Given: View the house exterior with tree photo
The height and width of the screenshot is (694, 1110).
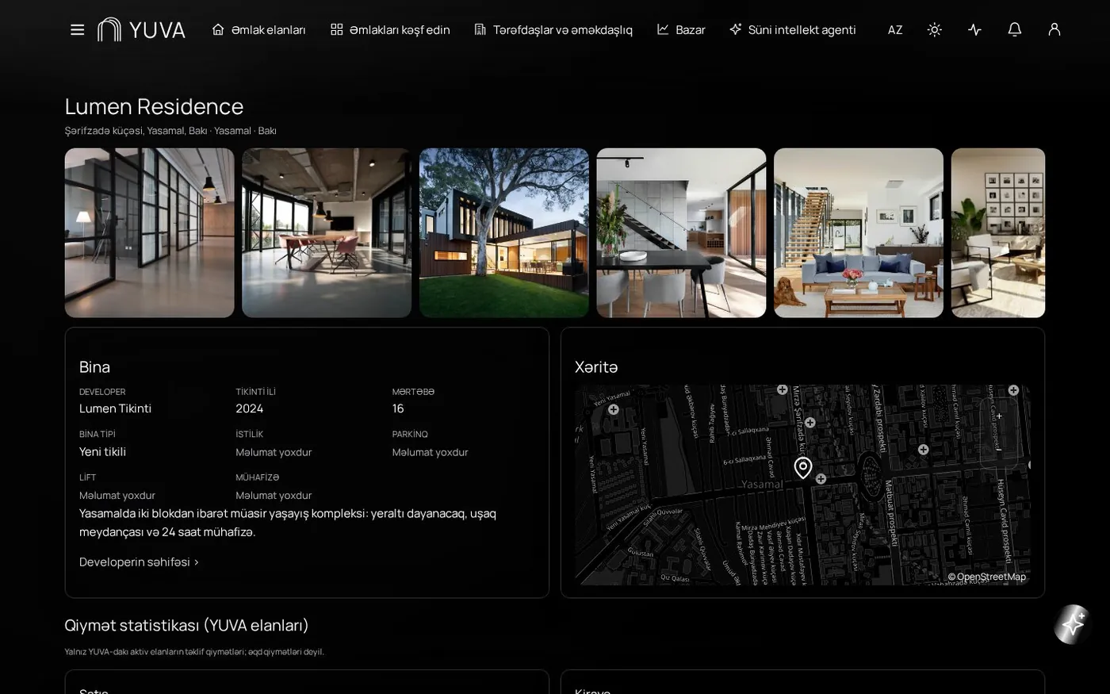Looking at the screenshot, I should pyautogui.click(x=504, y=233).
